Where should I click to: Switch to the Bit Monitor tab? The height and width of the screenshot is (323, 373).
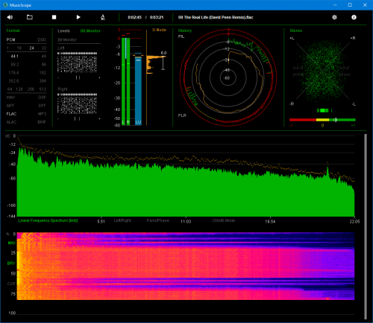[x=90, y=31]
